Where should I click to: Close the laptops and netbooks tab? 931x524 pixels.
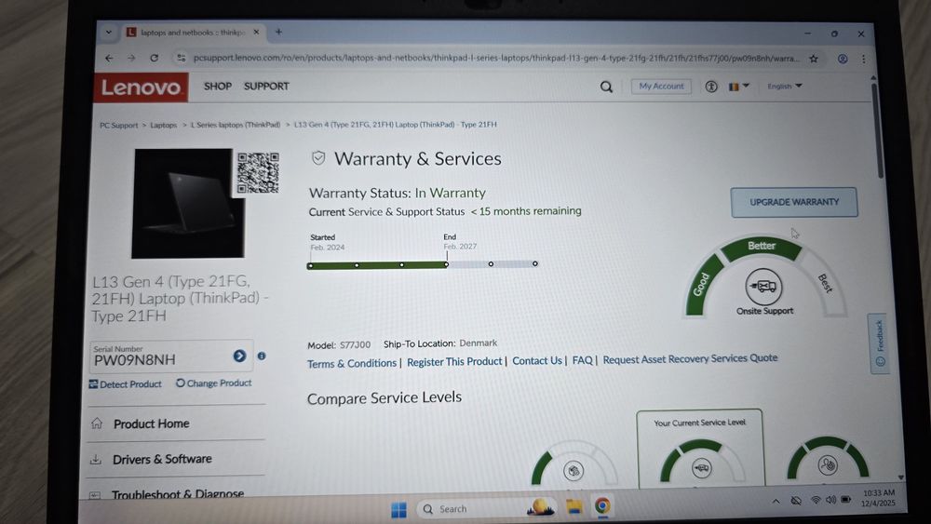(x=256, y=33)
